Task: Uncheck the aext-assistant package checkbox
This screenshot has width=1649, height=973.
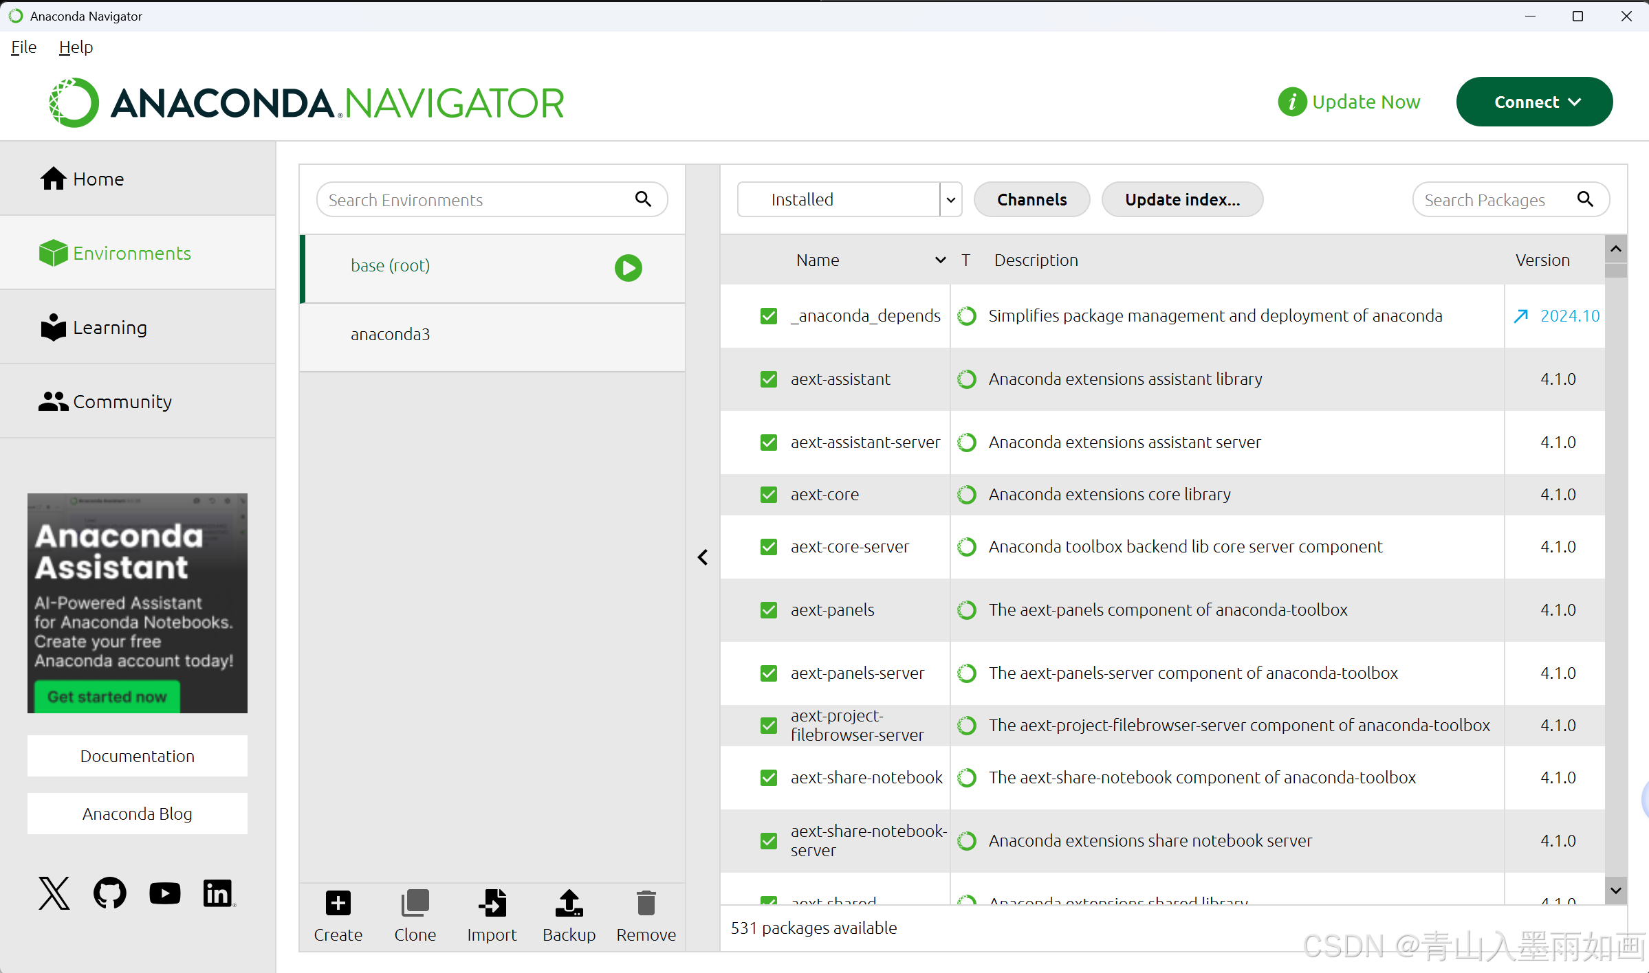Action: pos(769,379)
